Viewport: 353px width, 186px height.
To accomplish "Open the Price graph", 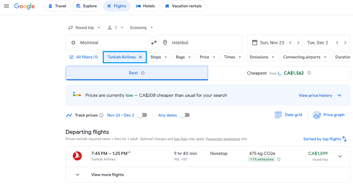I will 329,115.
